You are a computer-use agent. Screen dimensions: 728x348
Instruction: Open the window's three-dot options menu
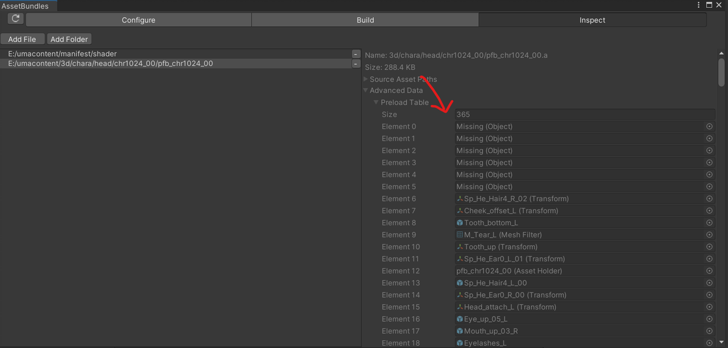pos(698,5)
